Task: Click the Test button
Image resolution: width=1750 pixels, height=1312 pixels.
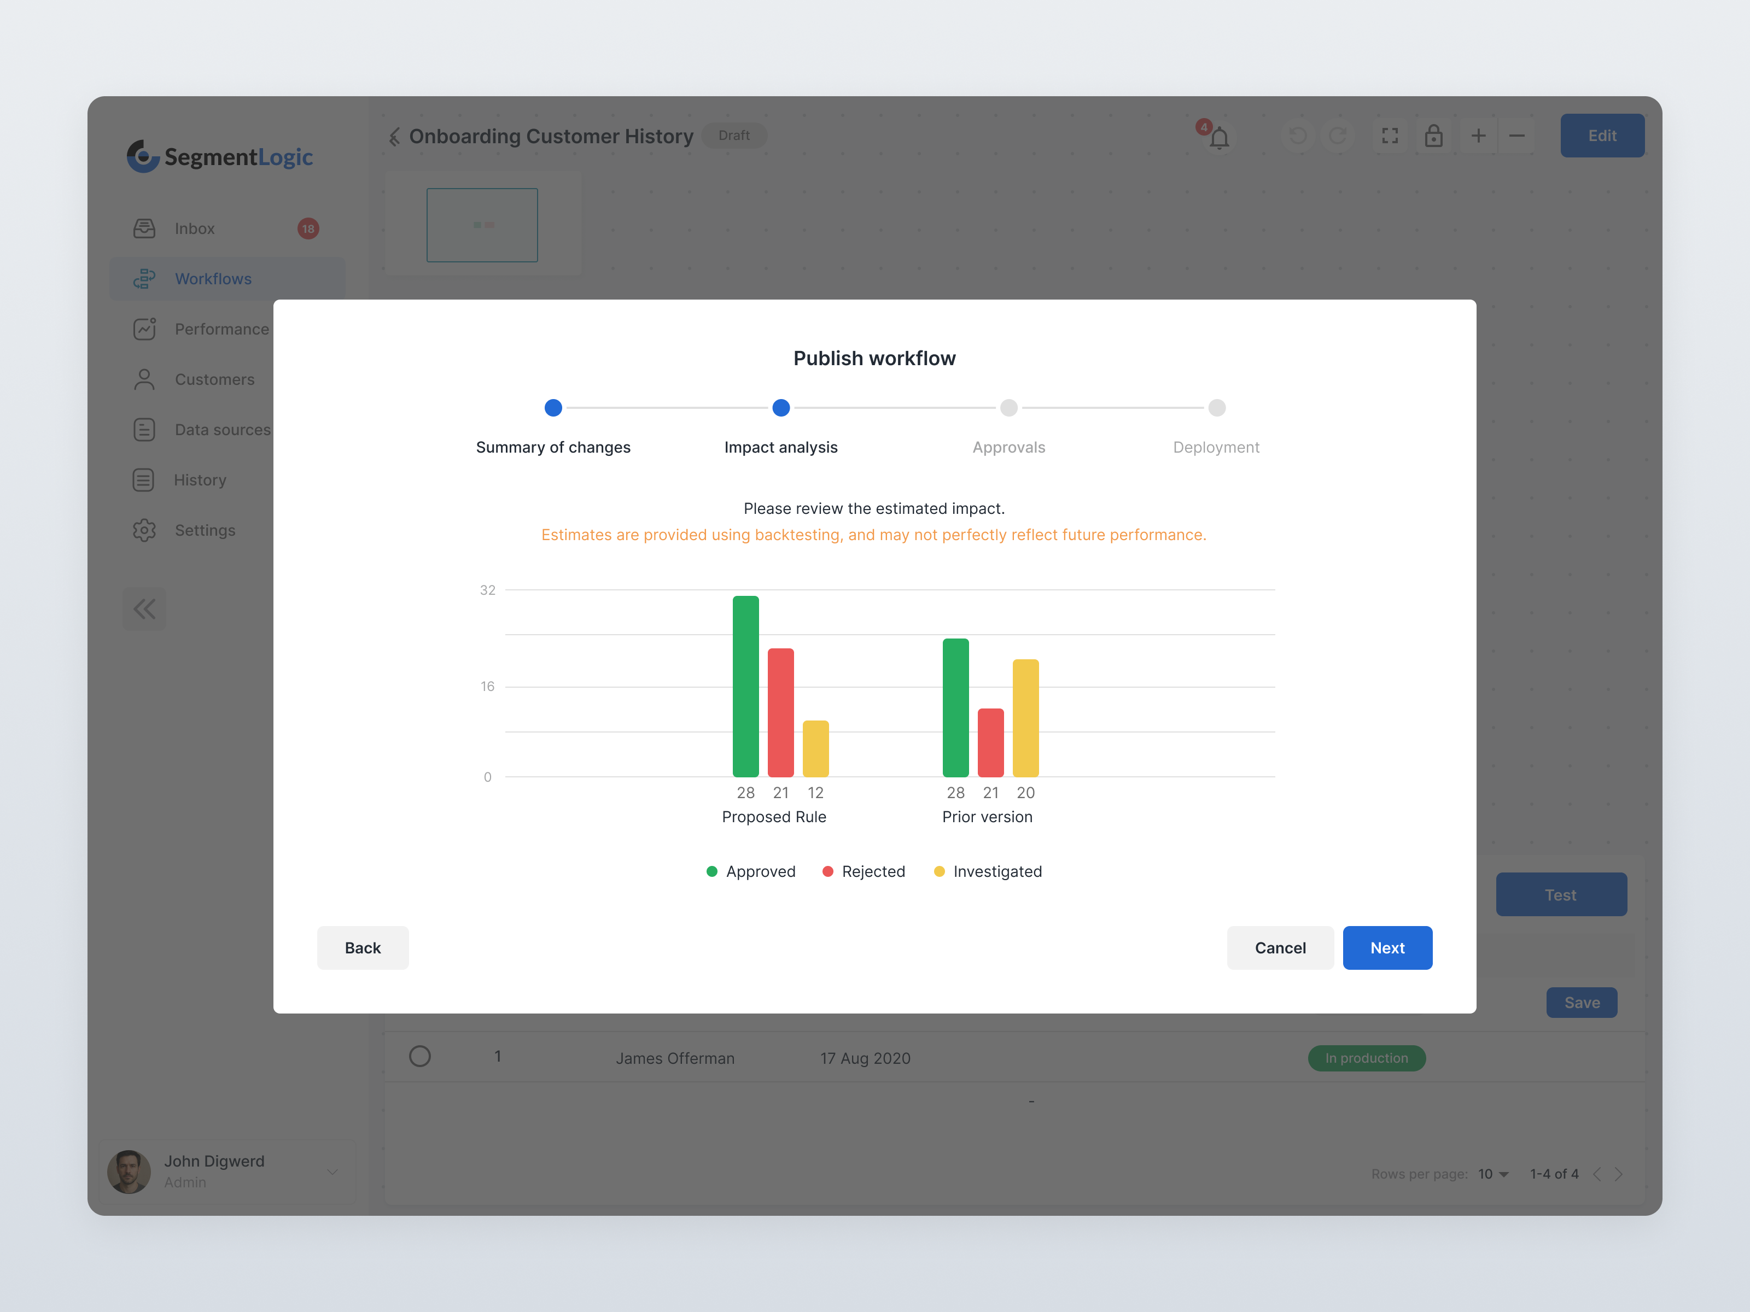Action: (1561, 894)
